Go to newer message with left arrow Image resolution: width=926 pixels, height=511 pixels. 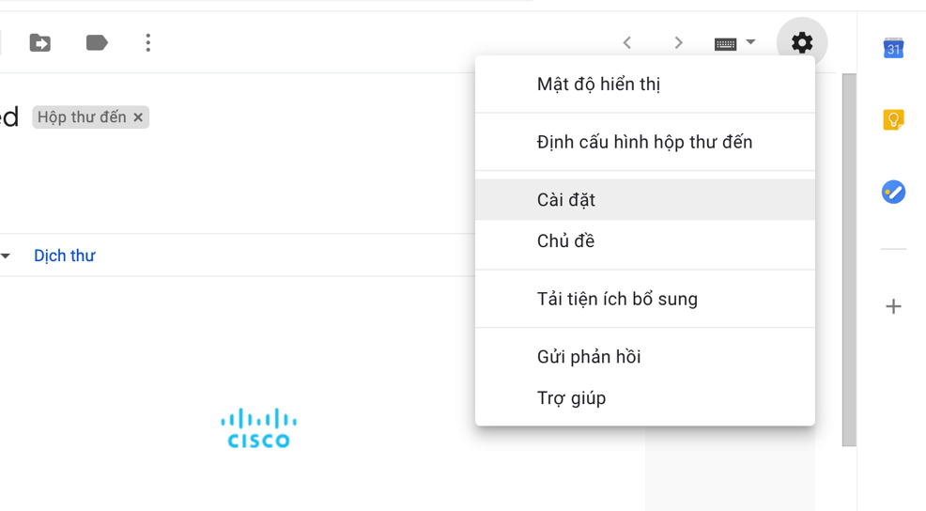tap(627, 42)
